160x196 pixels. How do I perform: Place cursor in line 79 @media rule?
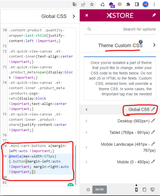(x=39, y=164)
